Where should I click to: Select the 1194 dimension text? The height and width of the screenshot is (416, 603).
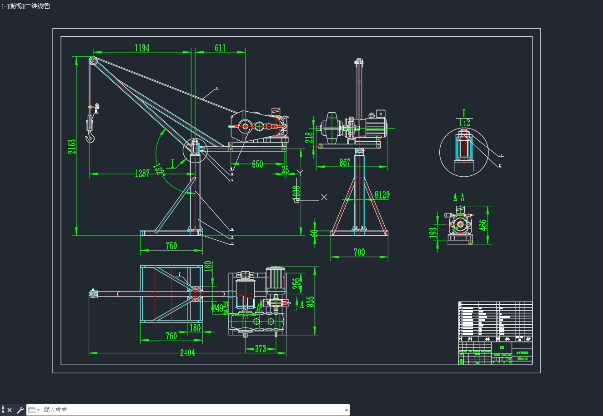tap(142, 48)
